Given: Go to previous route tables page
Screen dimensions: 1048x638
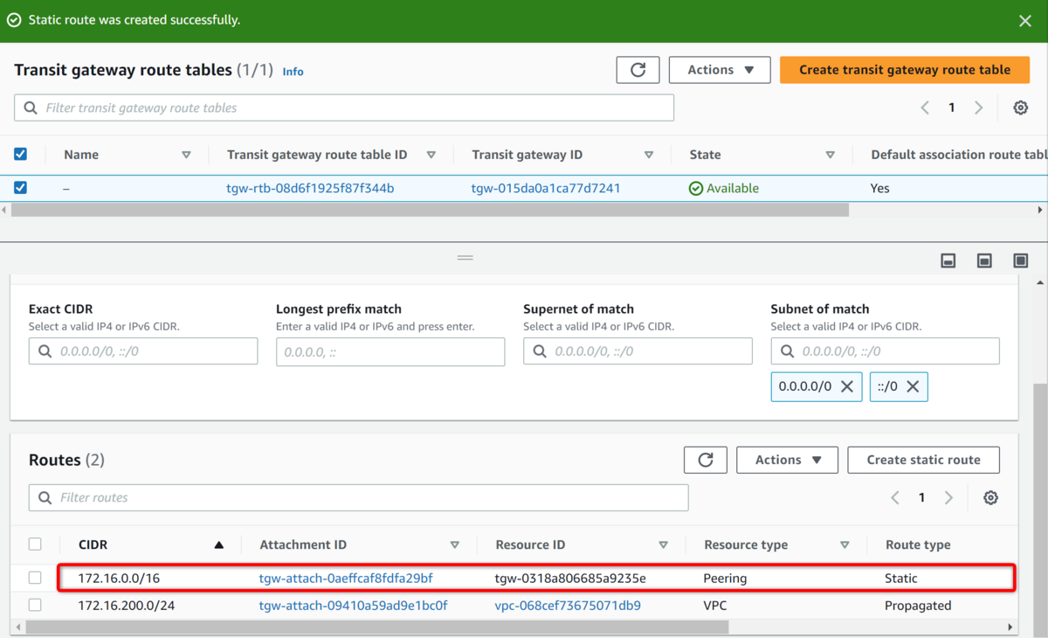Looking at the screenshot, I should (925, 107).
